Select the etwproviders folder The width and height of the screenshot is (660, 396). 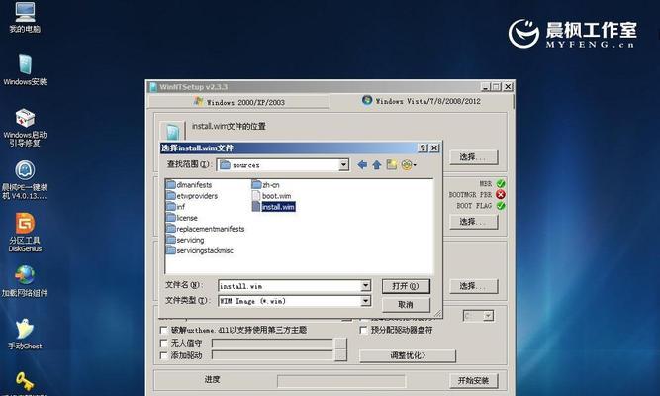click(x=192, y=196)
